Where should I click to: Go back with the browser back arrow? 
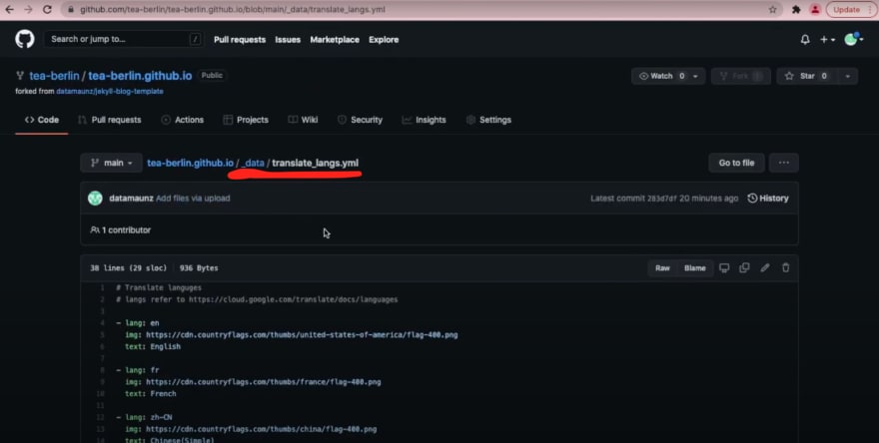click(x=10, y=10)
